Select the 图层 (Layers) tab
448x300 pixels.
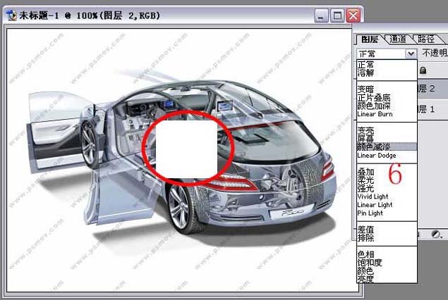tap(370, 39)
